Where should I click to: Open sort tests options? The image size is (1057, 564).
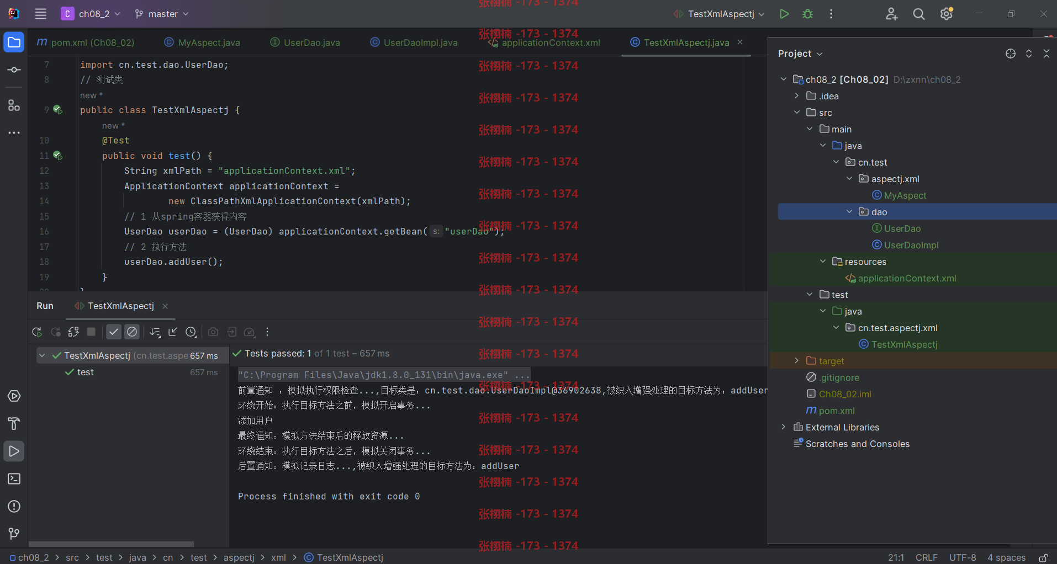pyautogui.click(x=155, y=332)
